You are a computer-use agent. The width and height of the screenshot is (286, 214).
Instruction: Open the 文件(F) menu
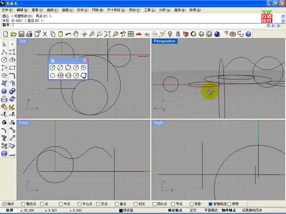tap(7, 10)
